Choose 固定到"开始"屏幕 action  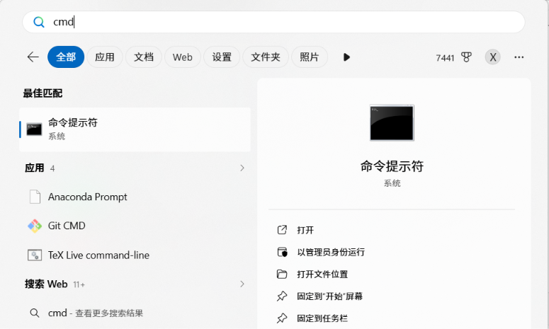329,296
